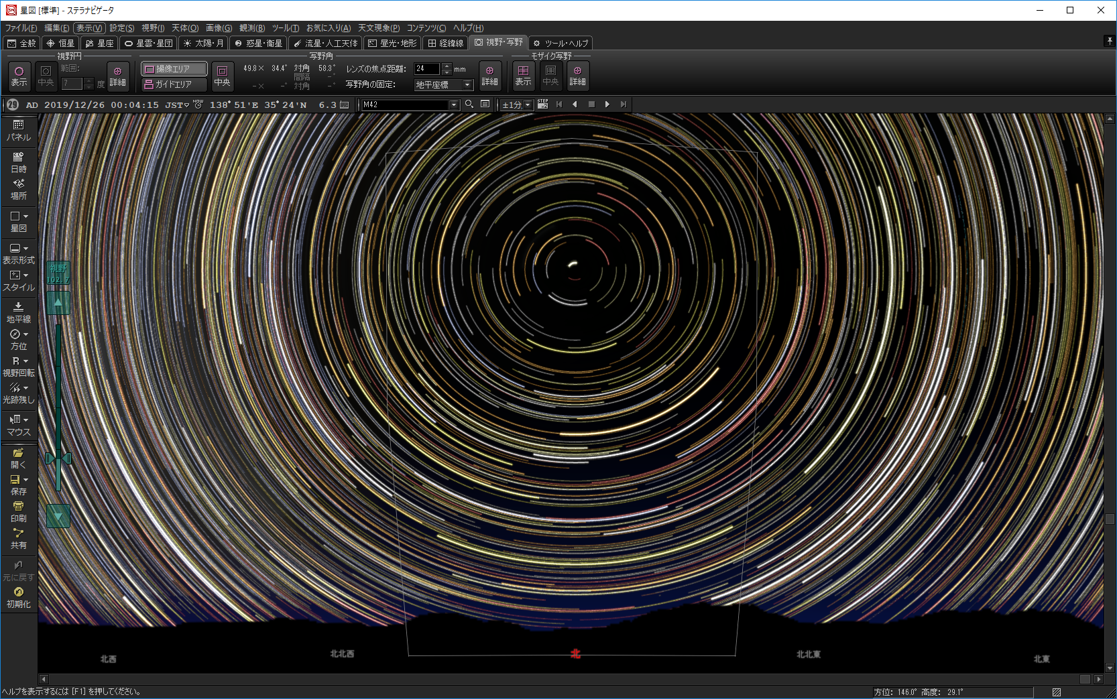Expand the 保存 dropdown arrow
Image resolution: width=1117 pixels, height=699 pixels.
[25, 480]
